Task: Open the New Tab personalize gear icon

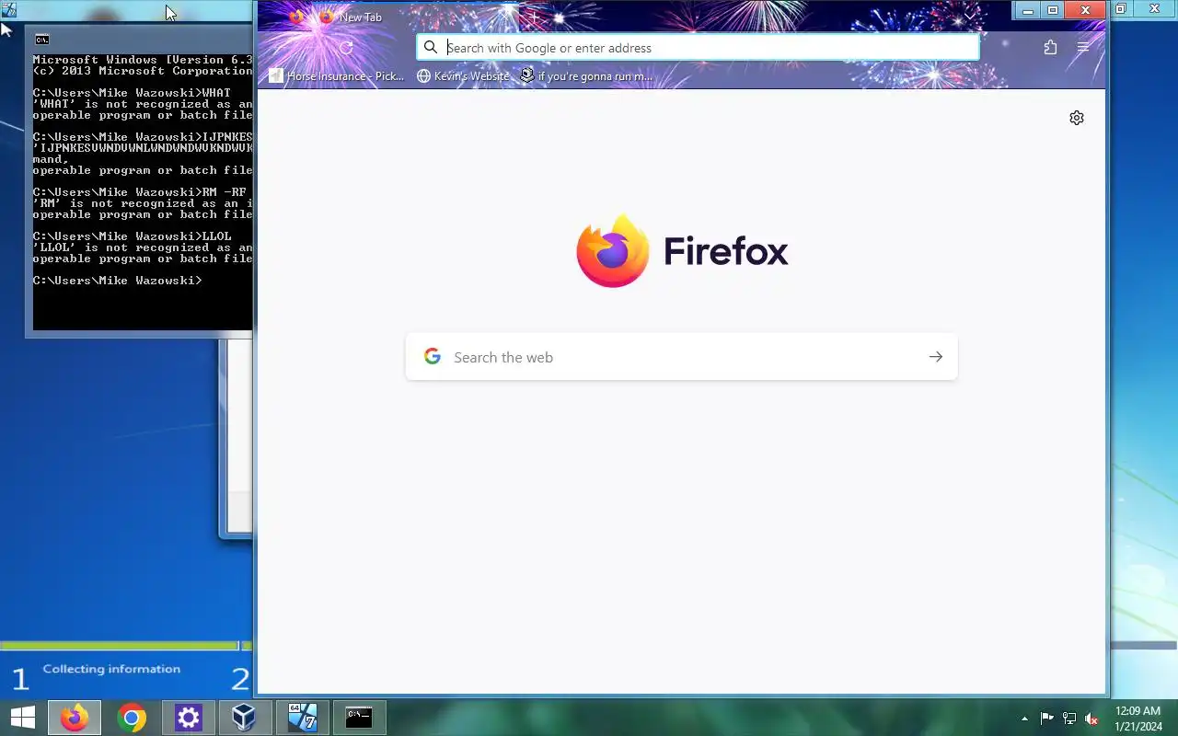Action: pos(1077,118)
